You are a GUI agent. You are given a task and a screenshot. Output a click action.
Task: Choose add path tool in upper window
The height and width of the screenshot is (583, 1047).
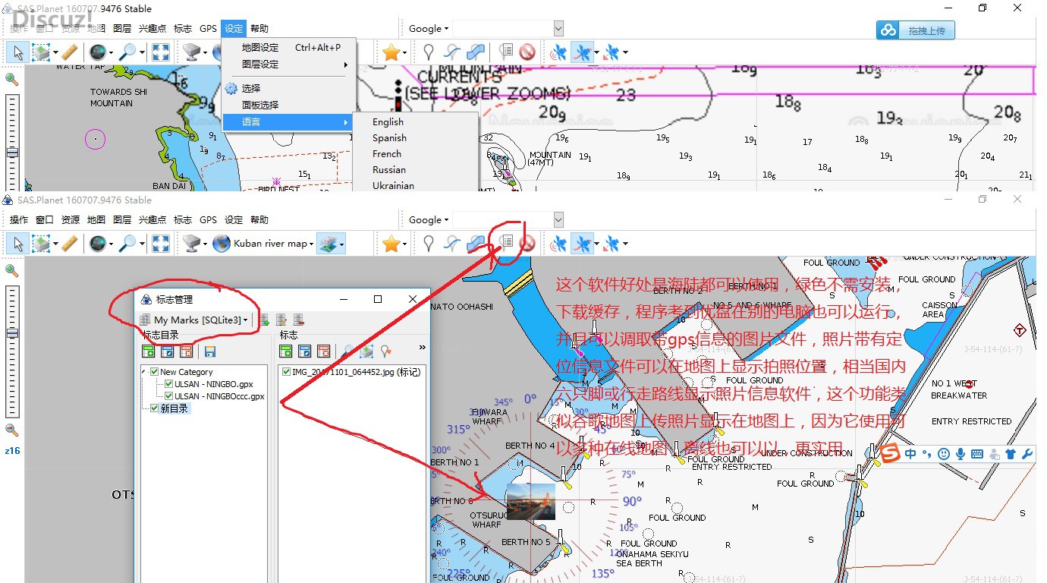452,52
